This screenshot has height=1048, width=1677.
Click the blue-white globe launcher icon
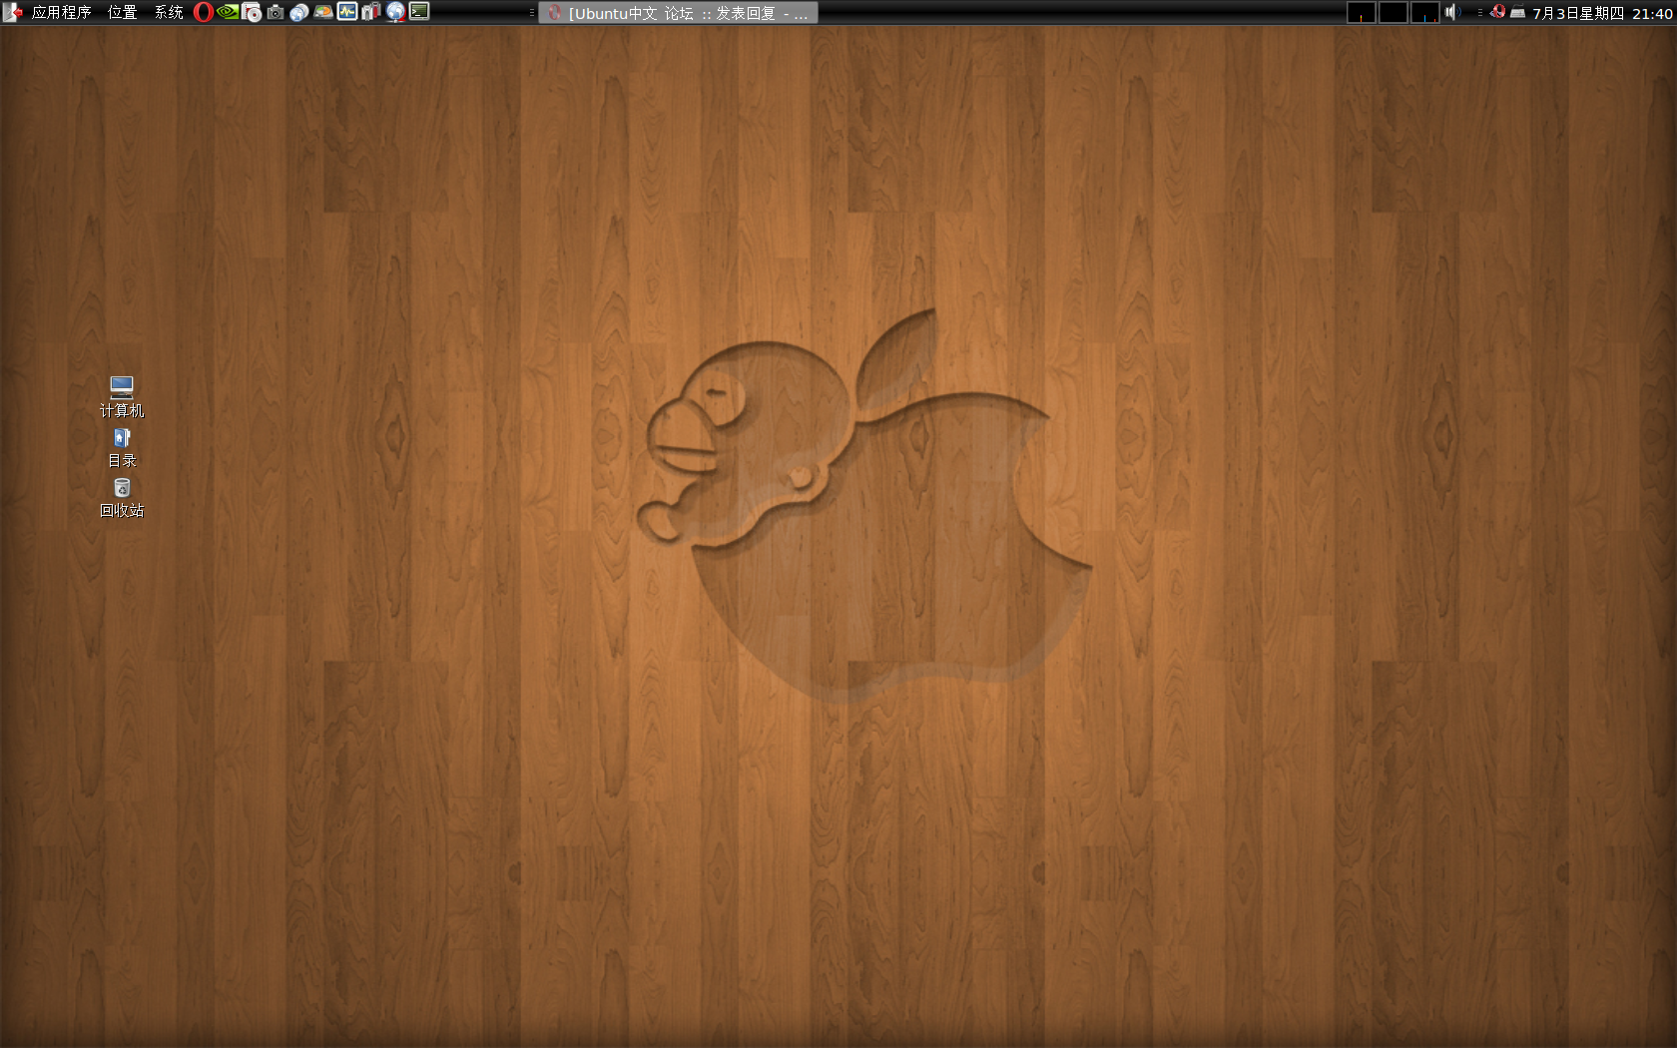299,12
